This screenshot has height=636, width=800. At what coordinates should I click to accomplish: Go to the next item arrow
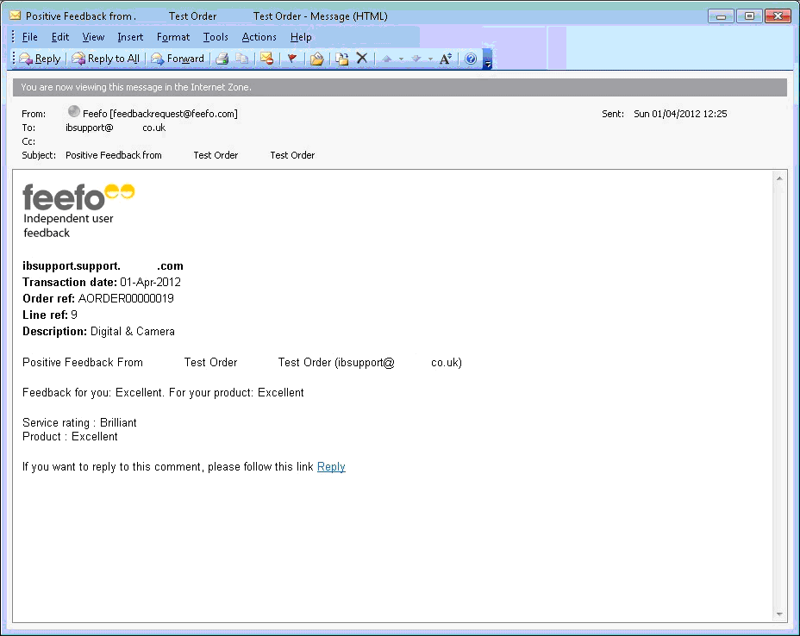click(x=416, y=59)
